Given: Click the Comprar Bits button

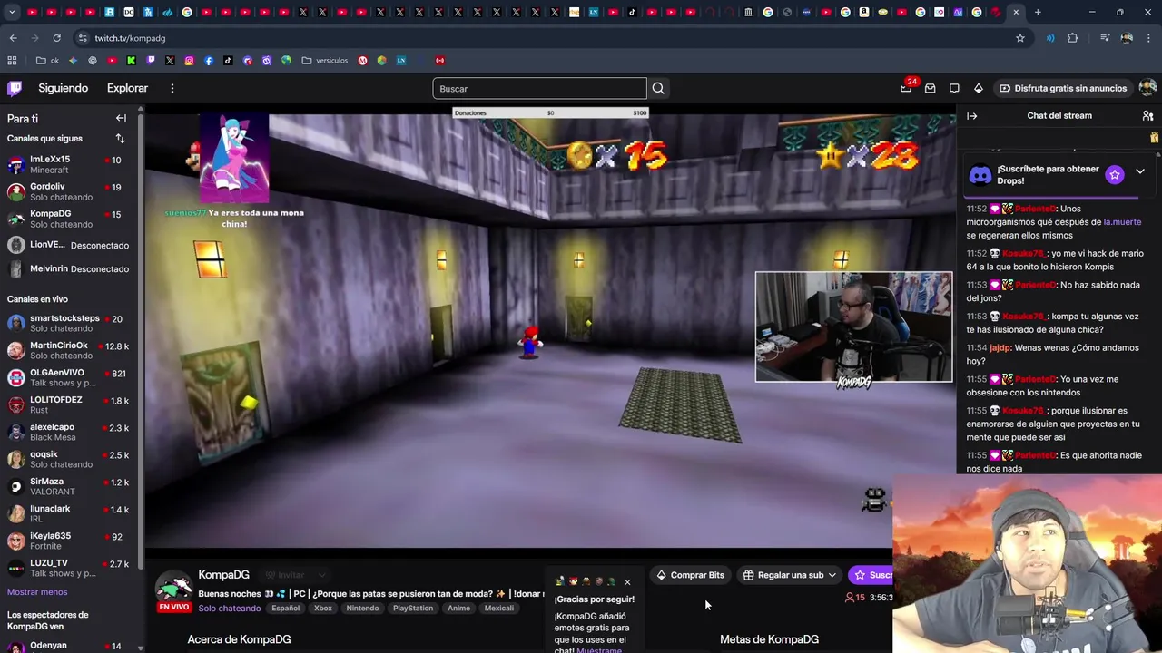Looking at the screenshot, I should pyautogui.click(x=690, y=575).
